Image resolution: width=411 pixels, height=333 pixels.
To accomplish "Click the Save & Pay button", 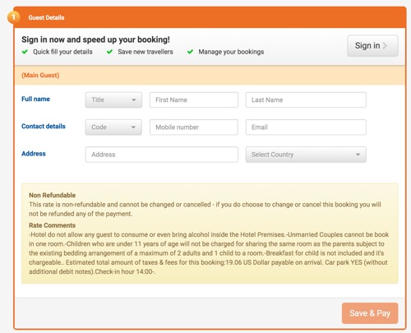I will click(x=370, y=313).
